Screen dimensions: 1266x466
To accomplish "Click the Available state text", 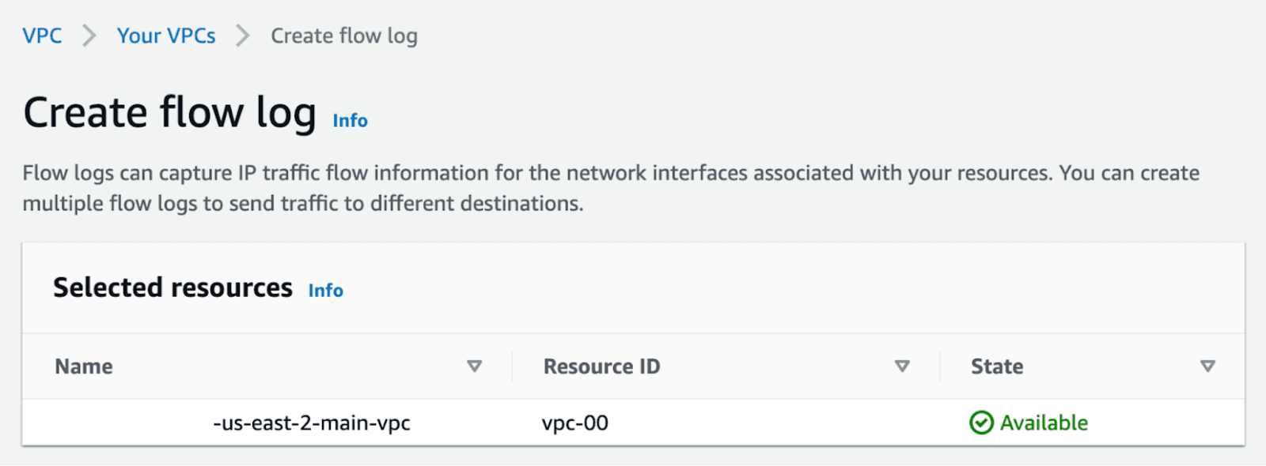I will pyautogui.click(x=1044, y=423).
